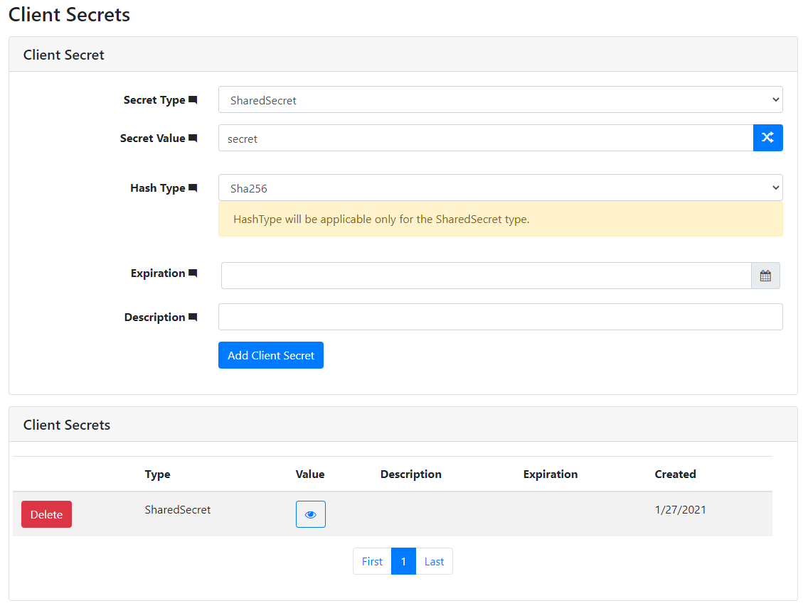Open the Hash Type dropdown
Screen dimensions: 803x608
500,188
